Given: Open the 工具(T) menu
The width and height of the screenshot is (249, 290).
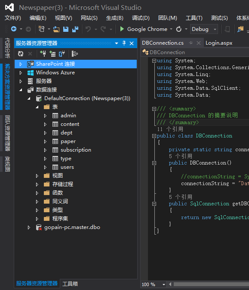Looking at the screenshot, I should point(194,18).
